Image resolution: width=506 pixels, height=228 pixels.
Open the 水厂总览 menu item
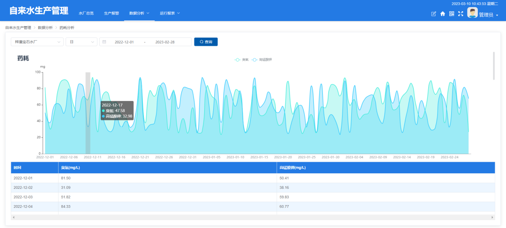click(86, 14)
